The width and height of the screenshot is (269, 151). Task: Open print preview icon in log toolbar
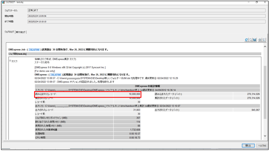[x=264, y=40]
